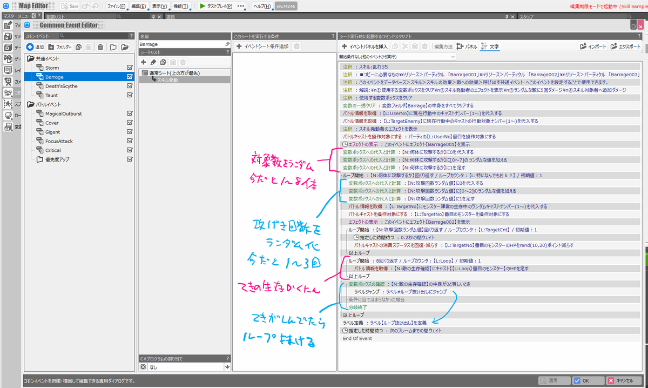Click the Save button in Map Editor
The width and height of the screenshot is (648, 388).
(x=70, y=6)
